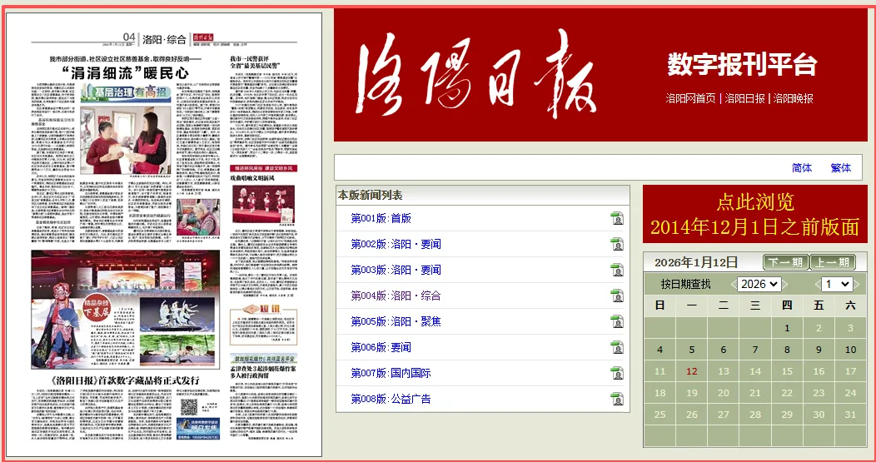The width and height of the screenshot is (876, 462).
Task: Open the PDF icon beside 第008版:公益广告
Action: click(617, 399)
